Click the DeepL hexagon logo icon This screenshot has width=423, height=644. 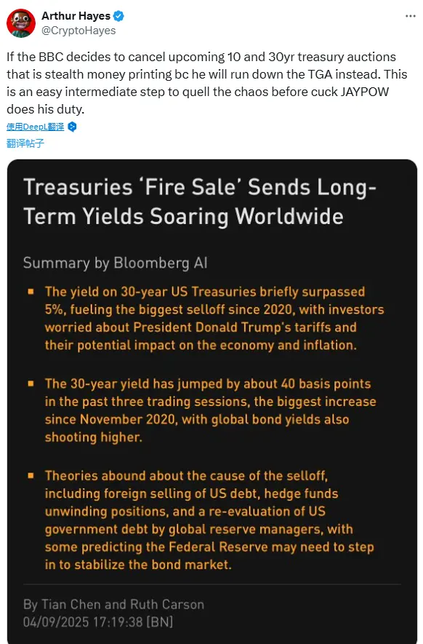click(x=72, y=127)
